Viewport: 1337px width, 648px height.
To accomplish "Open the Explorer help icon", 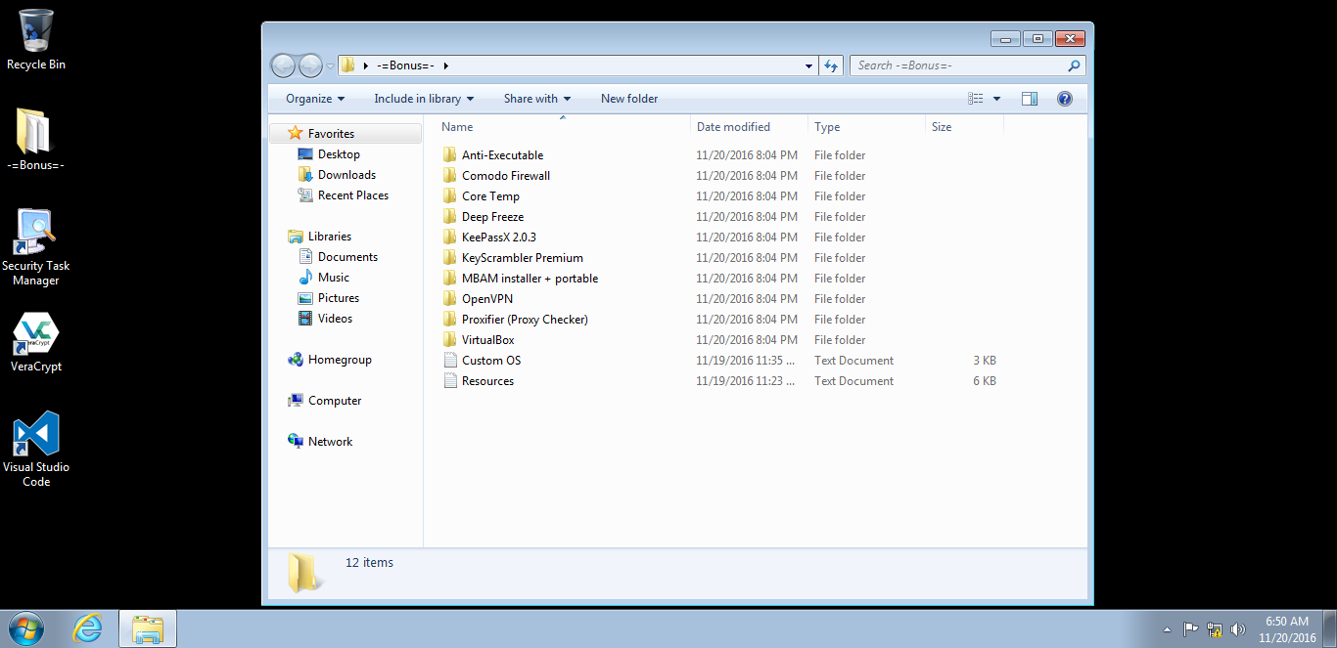I will pyautogui.click(x=1065, y=99).
